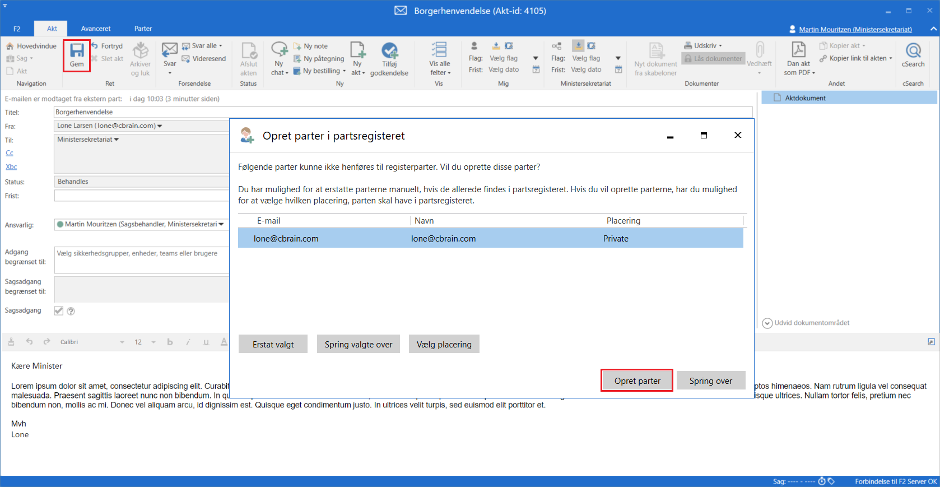This screenshot has width=940, height=487.
Task: Open Ministersekretariat Vælg flag dropdown arrow
Action: (618, 58)
